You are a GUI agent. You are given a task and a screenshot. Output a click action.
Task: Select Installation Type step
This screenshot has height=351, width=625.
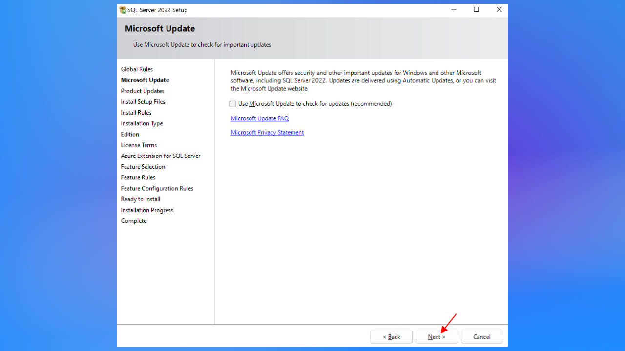[142, 123]
